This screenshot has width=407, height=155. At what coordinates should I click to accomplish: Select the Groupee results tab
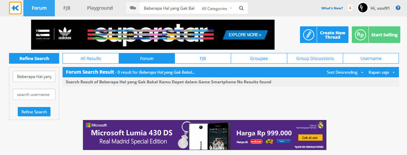(259, 58)
